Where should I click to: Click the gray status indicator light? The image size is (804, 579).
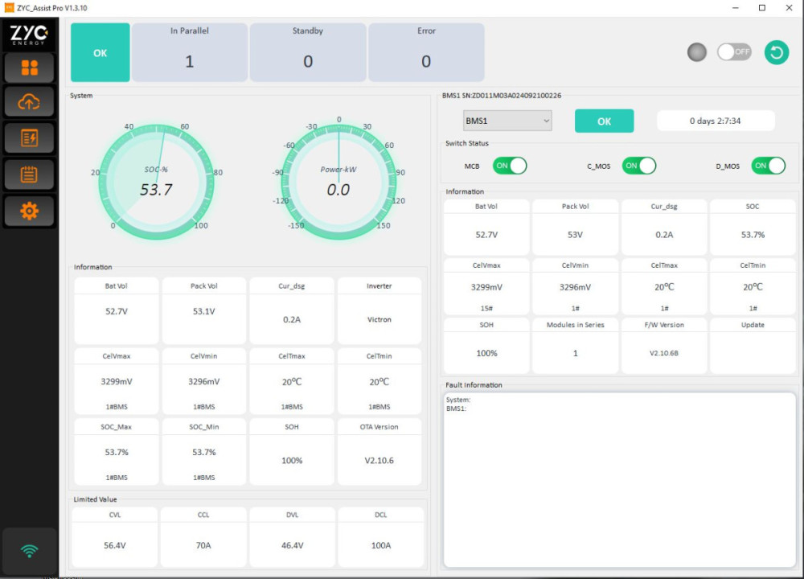[x=697, y=52]
